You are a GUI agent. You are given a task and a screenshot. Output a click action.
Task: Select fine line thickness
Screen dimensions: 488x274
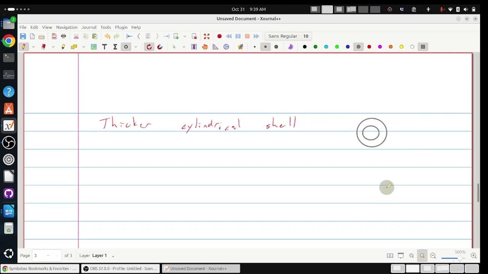click(x=255, y=47)
